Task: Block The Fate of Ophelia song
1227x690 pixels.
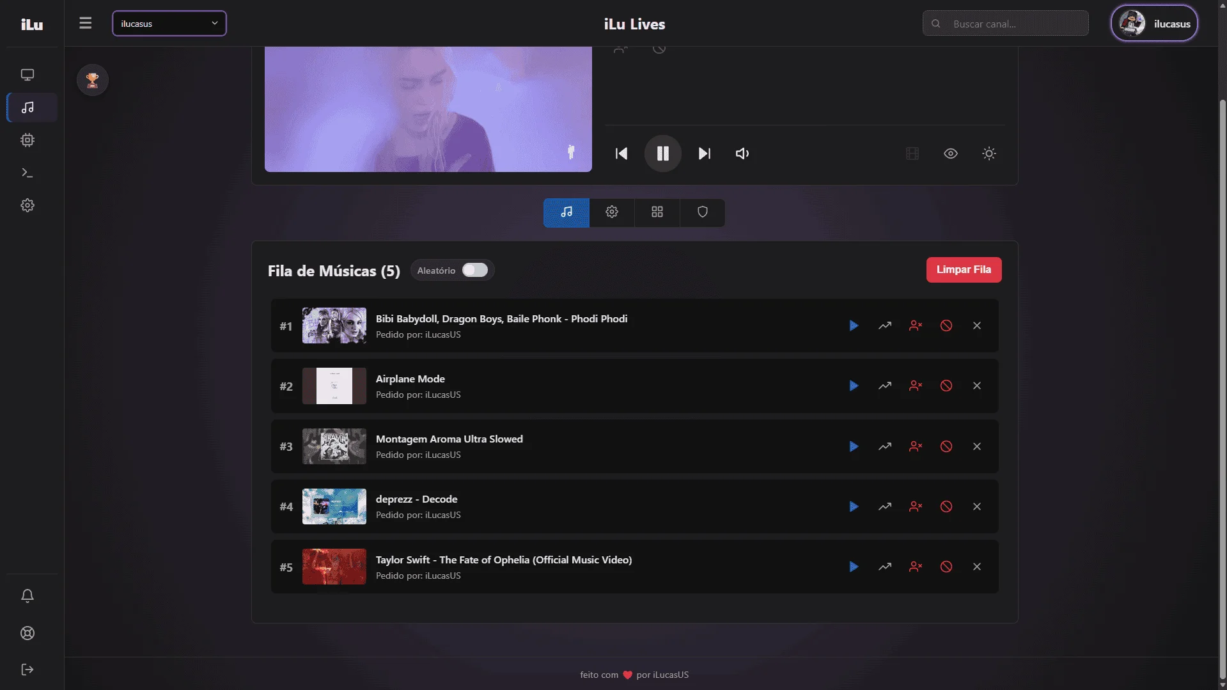Action: coord(946,567)
